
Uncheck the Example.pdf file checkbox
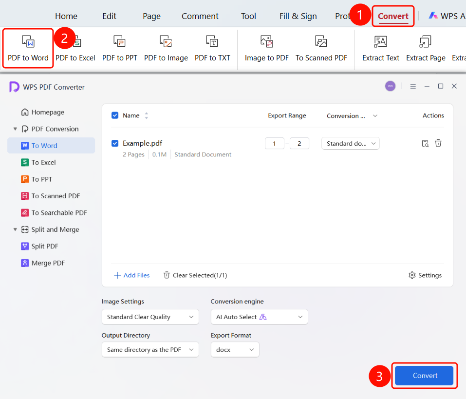115,143
